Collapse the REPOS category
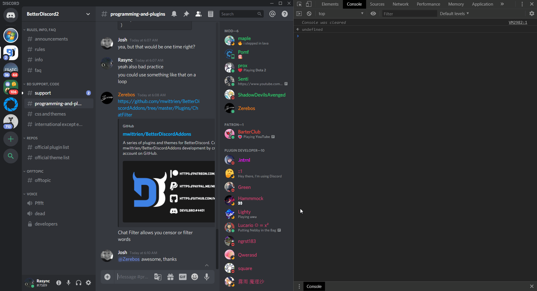Image resolution: width=537 pixels, height=291 pixels. [30, 138]
